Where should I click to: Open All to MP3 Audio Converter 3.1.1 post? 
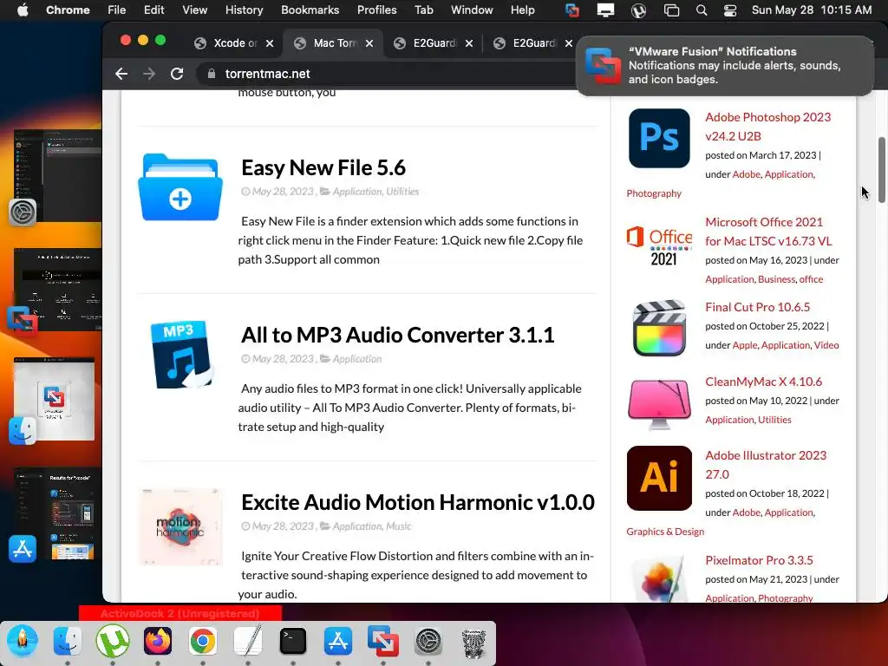coord(397,335)
